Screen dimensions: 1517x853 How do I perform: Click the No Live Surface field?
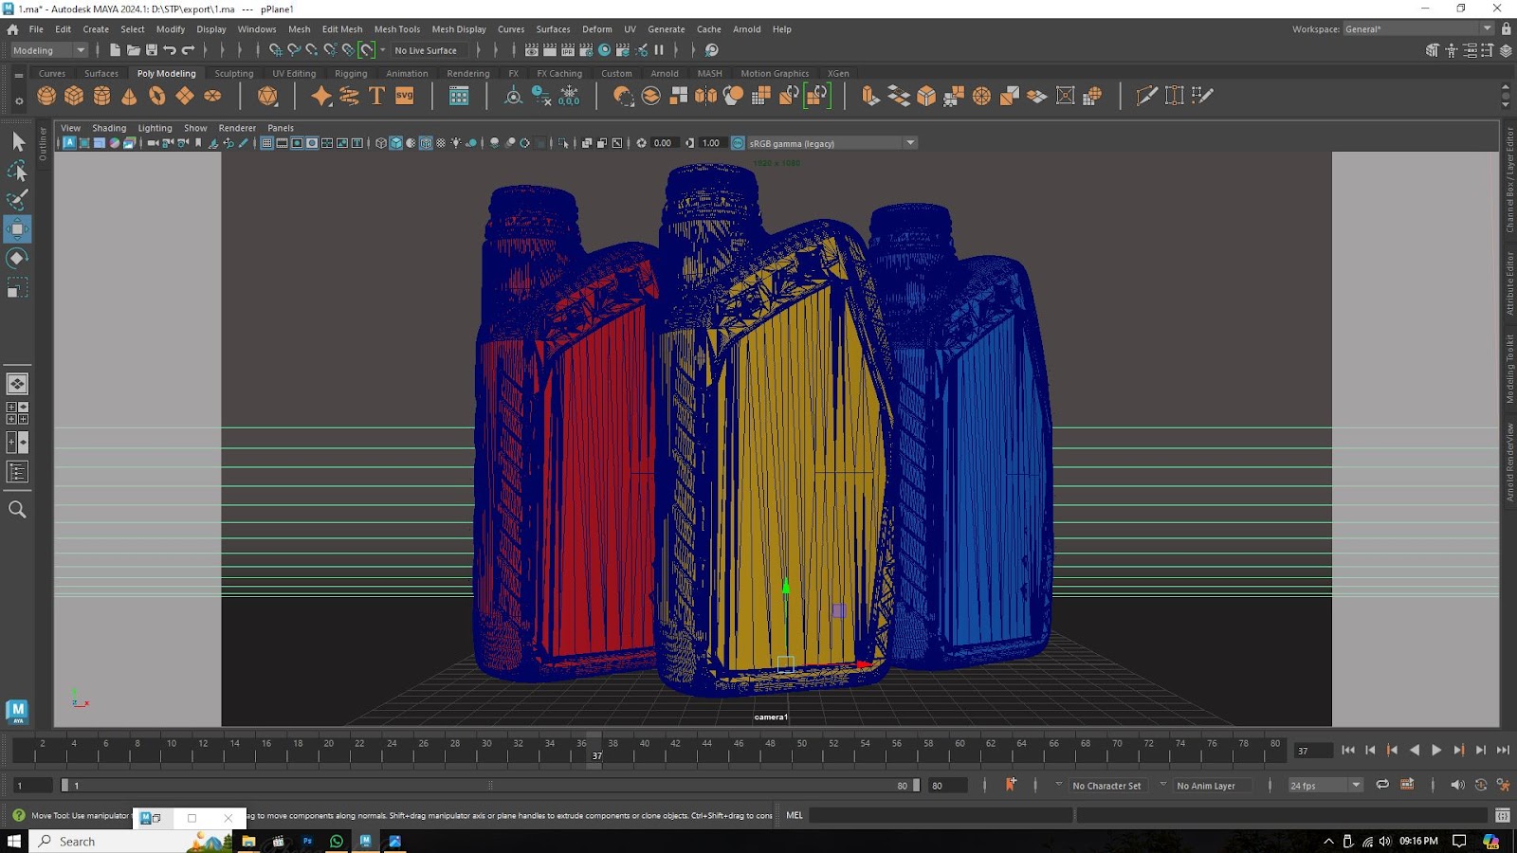click(x=426, y=50)
